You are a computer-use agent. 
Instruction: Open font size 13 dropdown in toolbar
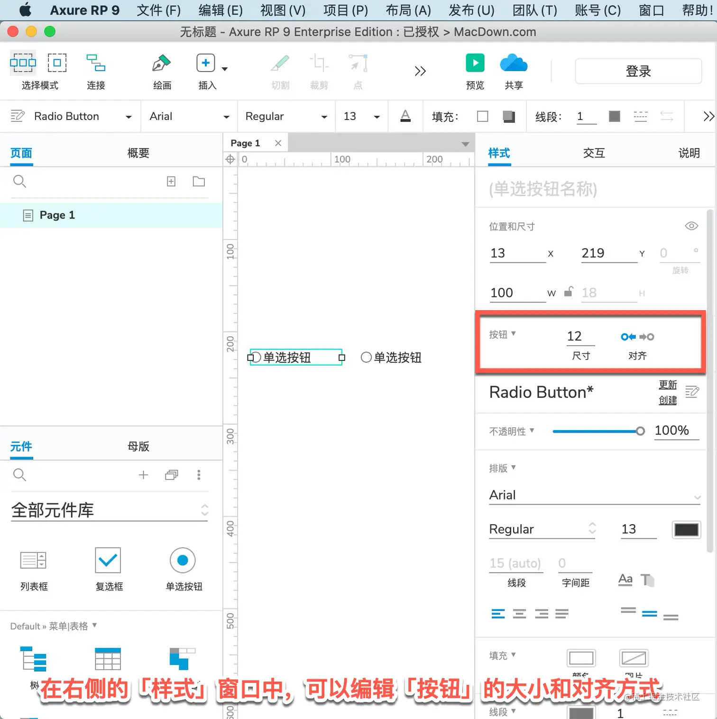tap(362, 117)
